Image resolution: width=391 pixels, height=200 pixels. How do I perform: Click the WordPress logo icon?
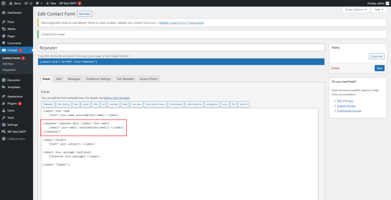pyautogui.click(x=3, y=3)
